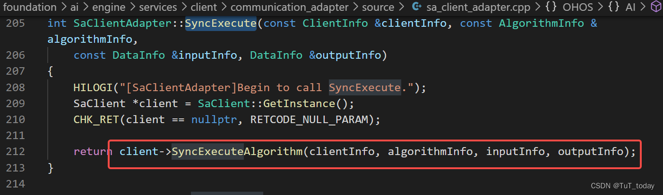This screenshot has width=663, height=195.
Task: Select line number 214 in the gutter
Action: (x=15, y=184)
